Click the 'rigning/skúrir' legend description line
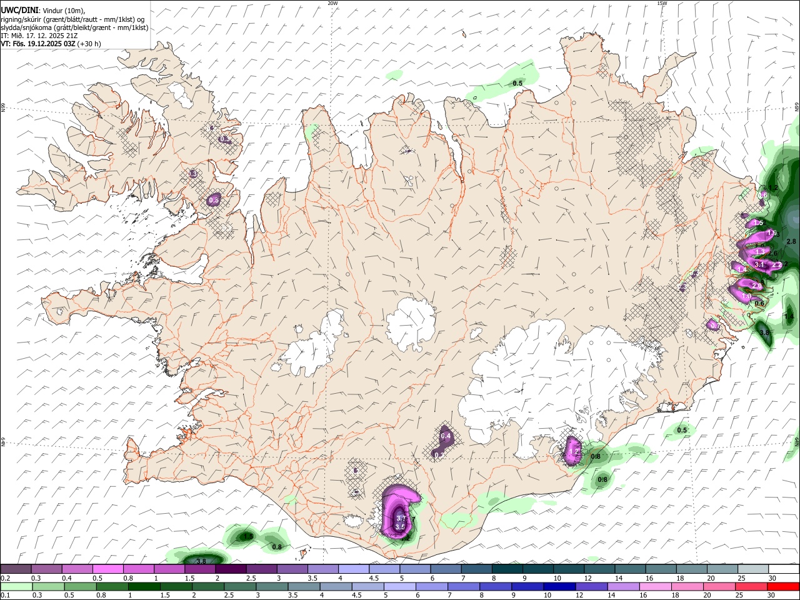This screenshot has width=800, height=600. 73,19
